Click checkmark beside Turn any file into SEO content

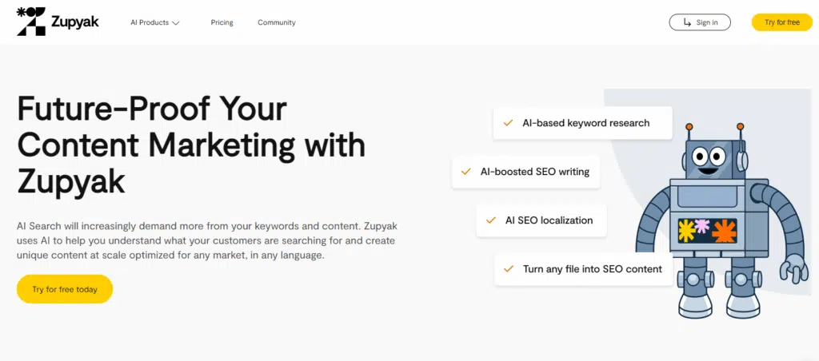[x=508, y=269]
